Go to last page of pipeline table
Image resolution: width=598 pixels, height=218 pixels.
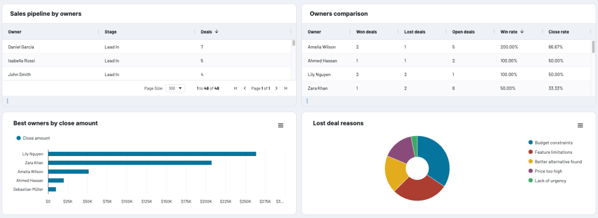coord(286,88)
